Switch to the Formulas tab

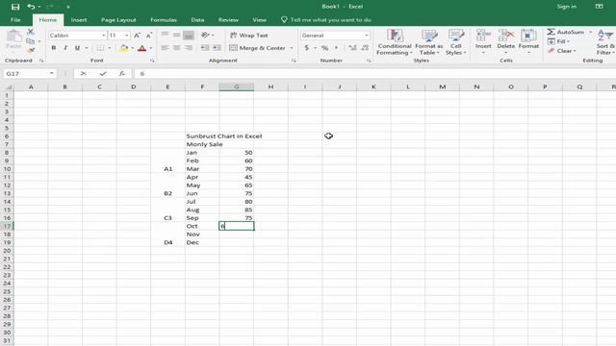click(164, 20)
